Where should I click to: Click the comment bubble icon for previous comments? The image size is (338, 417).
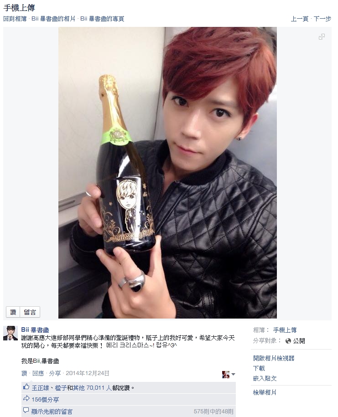(26, 410)
